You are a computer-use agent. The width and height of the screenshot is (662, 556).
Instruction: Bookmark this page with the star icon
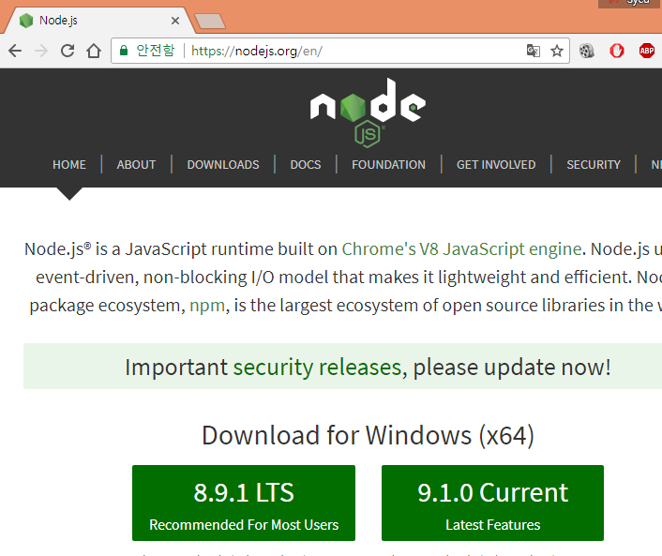557,51
